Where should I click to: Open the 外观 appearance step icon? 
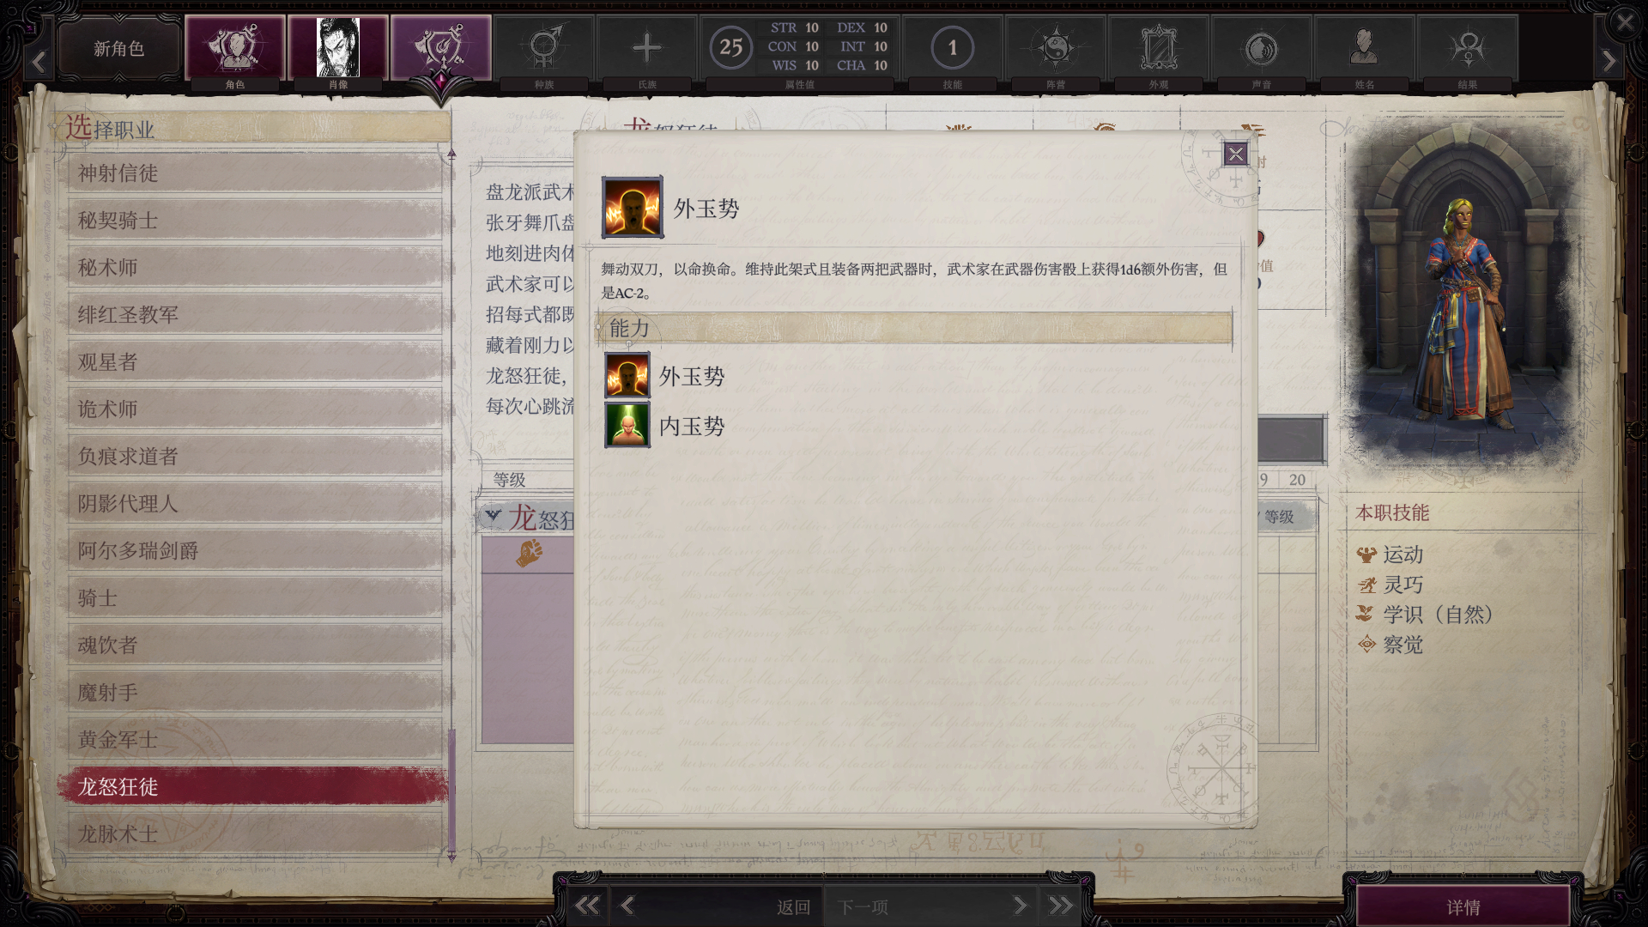tap(1159, 48)
